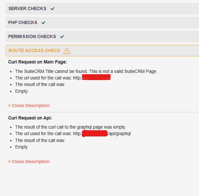Click the /api/graphql URL text
This screenshot has width=199, height=196.
119,133
